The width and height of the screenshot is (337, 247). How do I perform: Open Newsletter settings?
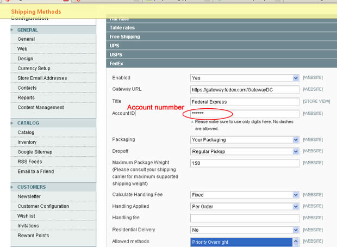(29, 196)
